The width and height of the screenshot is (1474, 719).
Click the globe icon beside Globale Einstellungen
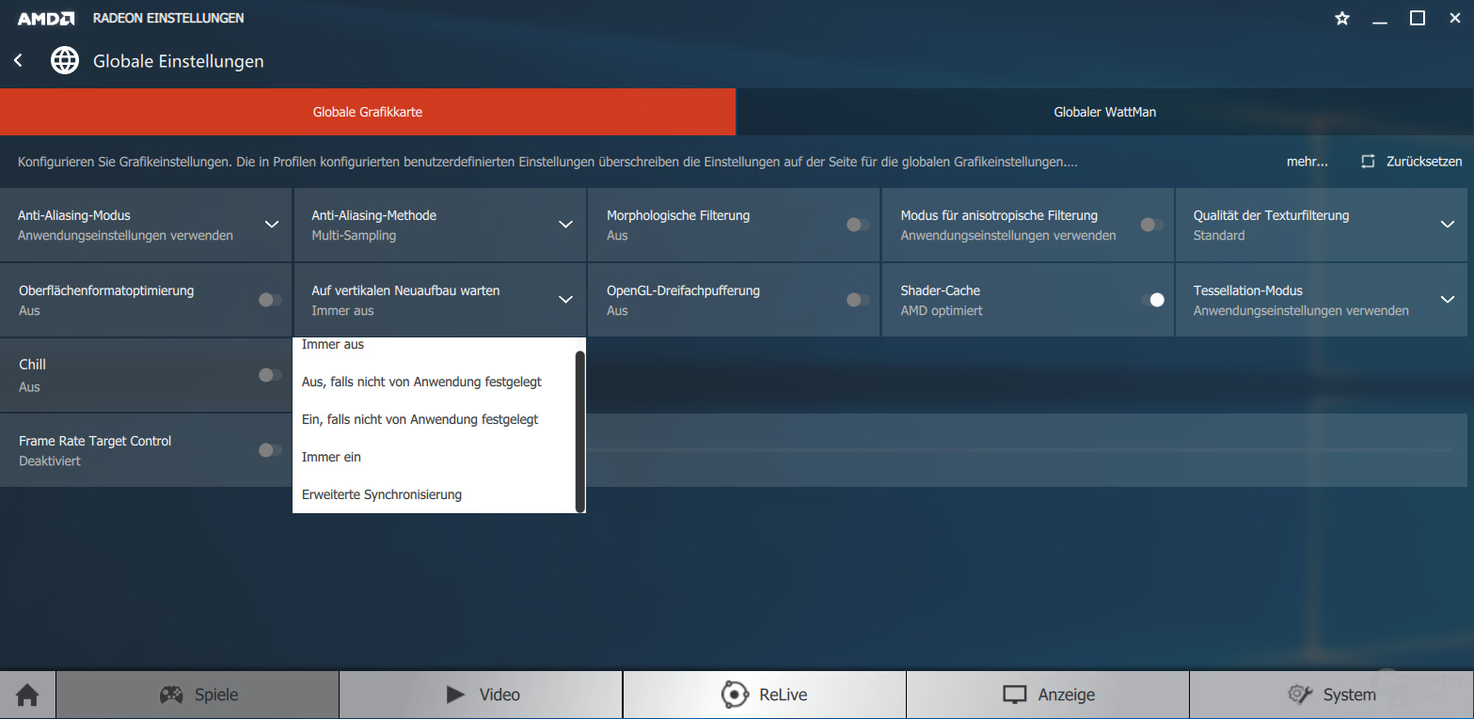(65, 61)
